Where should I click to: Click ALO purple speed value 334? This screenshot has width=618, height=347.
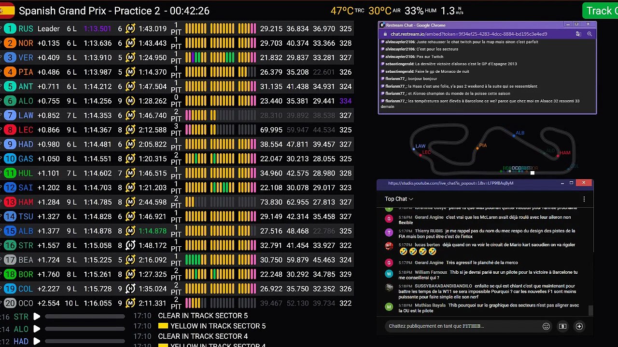(x=345, y=101)
